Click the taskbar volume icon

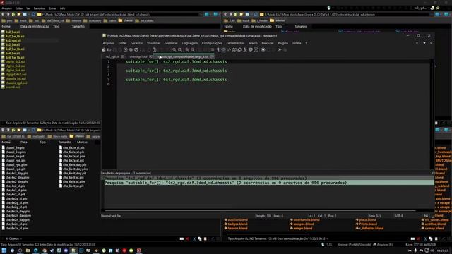[x=432, y=251]
